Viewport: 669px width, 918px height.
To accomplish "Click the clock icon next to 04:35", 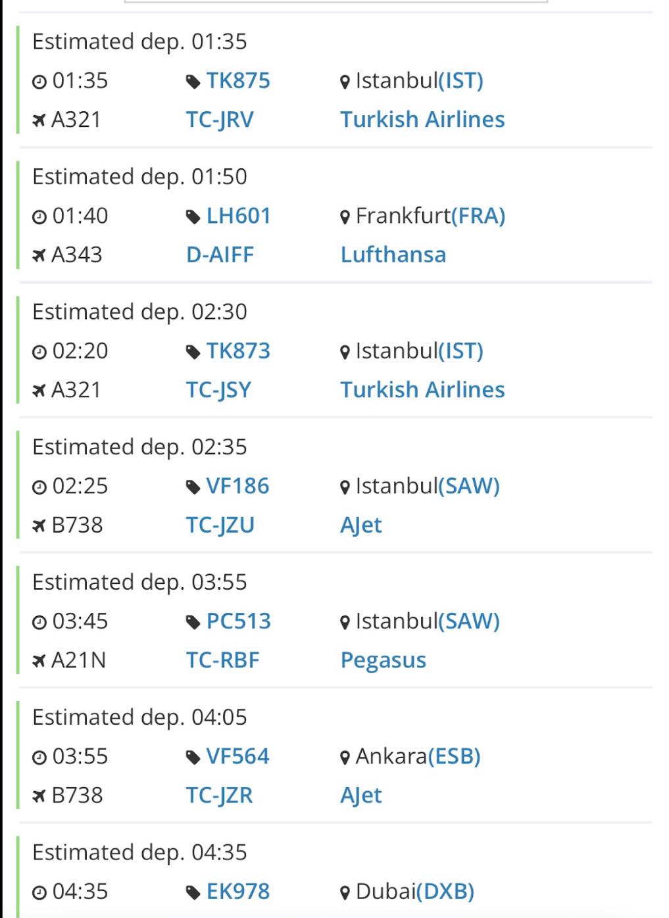I will tap(39, 892).
